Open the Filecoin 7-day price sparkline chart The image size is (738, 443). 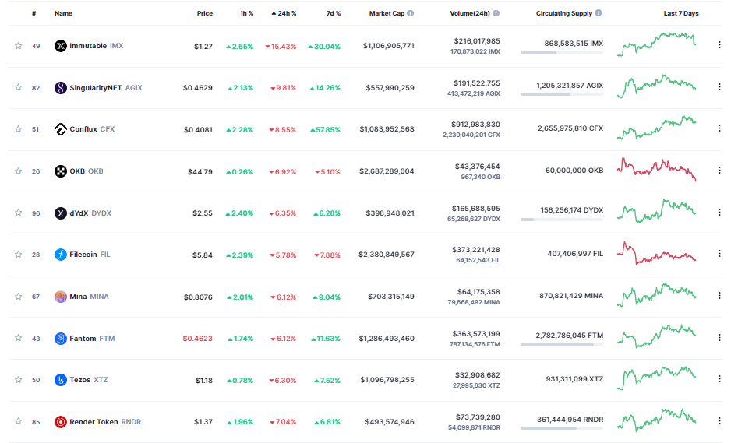click(x=657, y=253)
